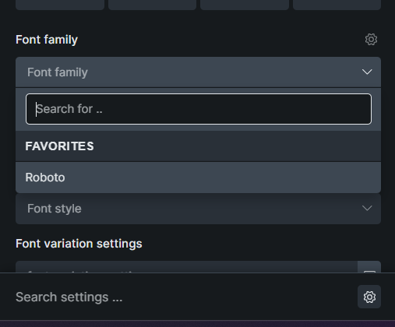This screenshot has width=395, height=327.
Task: Select Roboto from the favorites list
Action: 198,178
